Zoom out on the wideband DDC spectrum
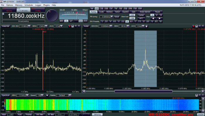 pyautogui.click(x=79, y=26)
